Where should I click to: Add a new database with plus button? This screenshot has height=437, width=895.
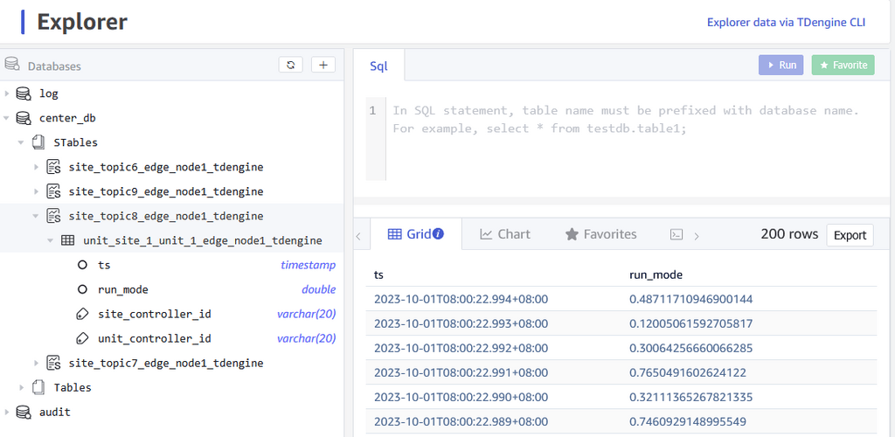pos(323,65)
